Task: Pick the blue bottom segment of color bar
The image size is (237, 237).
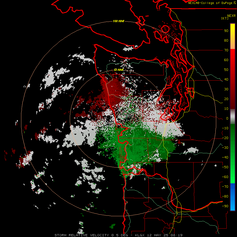Action: [x=233, y=197]
